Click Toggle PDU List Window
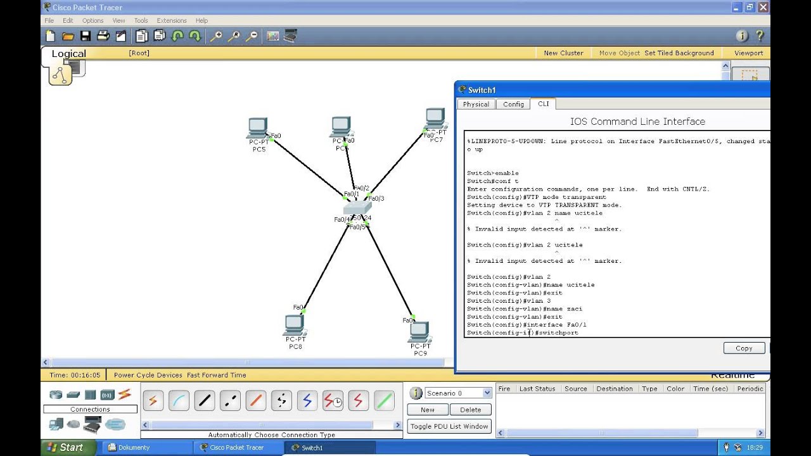Screen dimensions: 811x456 (449, 426)
